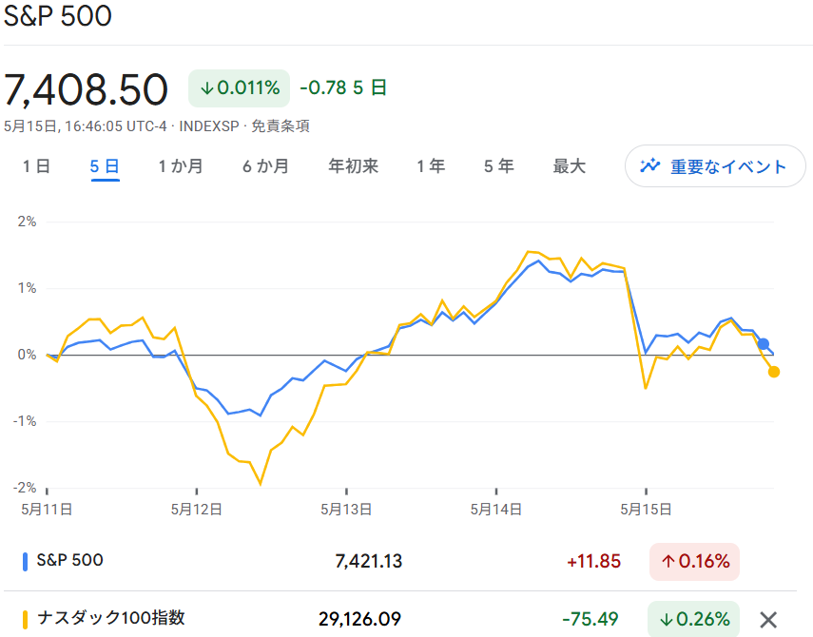Select the 最大 range tab

pos(570,166)
